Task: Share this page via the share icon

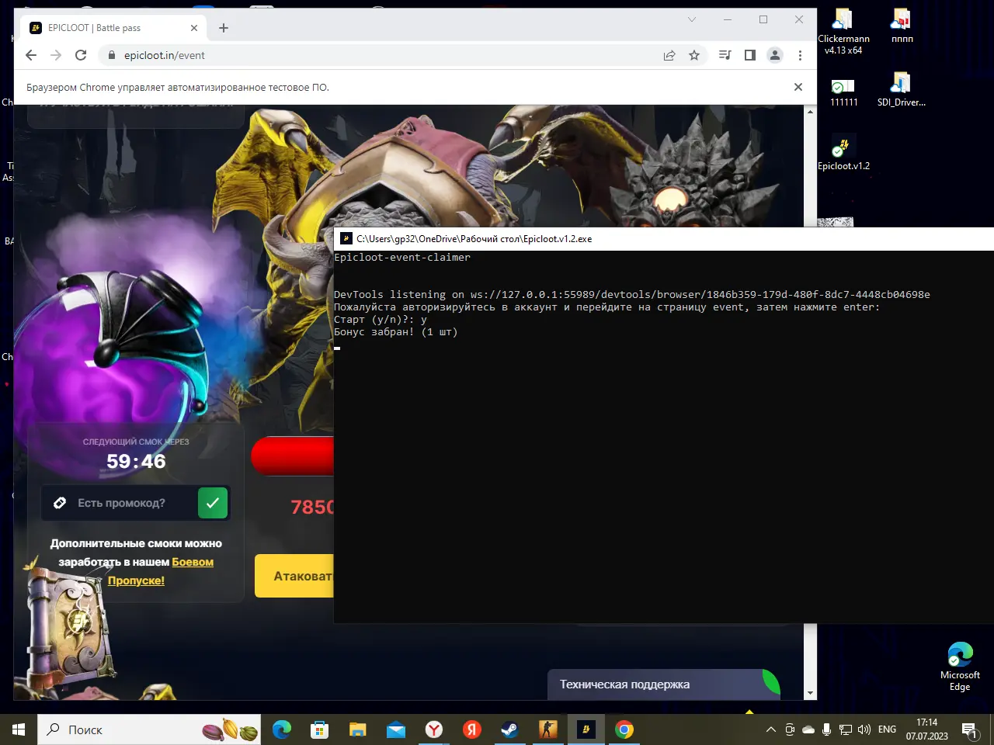Action: 669,55
